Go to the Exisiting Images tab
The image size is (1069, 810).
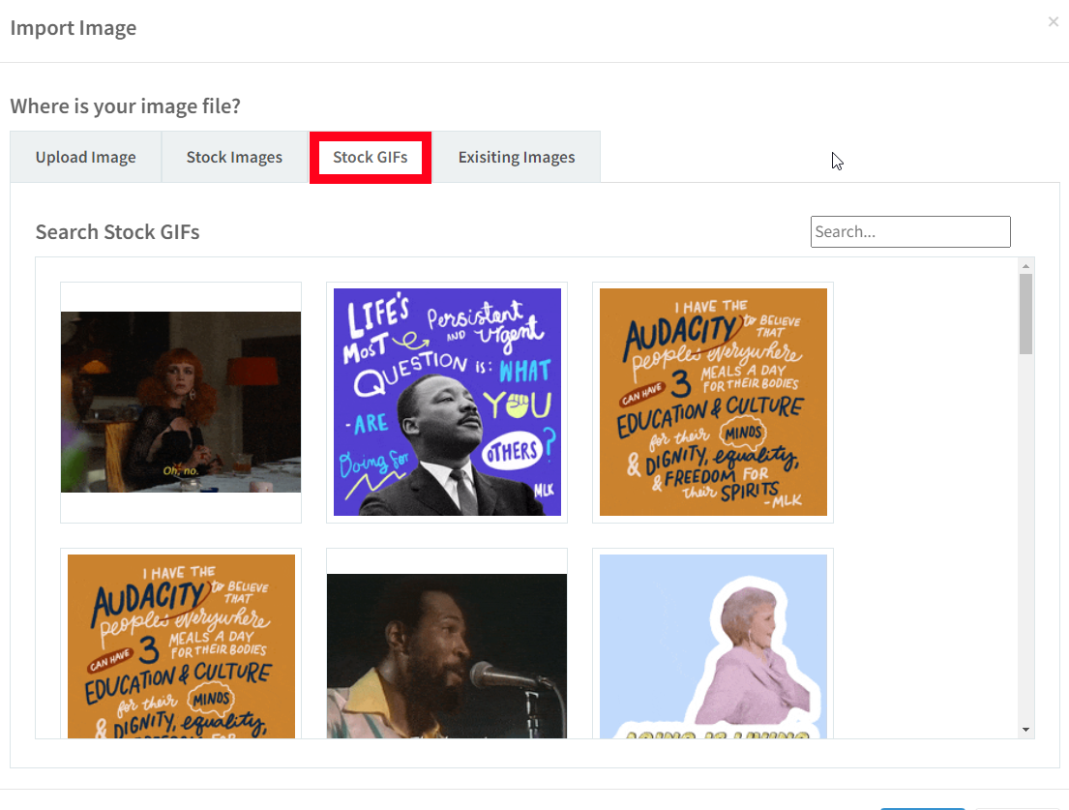pyautogui.click(x=516, y=157)
